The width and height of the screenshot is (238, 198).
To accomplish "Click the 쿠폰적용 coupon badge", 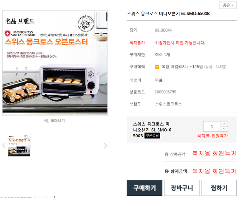I will pos(152,136).
